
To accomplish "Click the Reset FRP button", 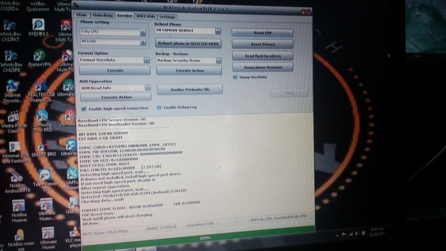I will (x=262, y=33).
